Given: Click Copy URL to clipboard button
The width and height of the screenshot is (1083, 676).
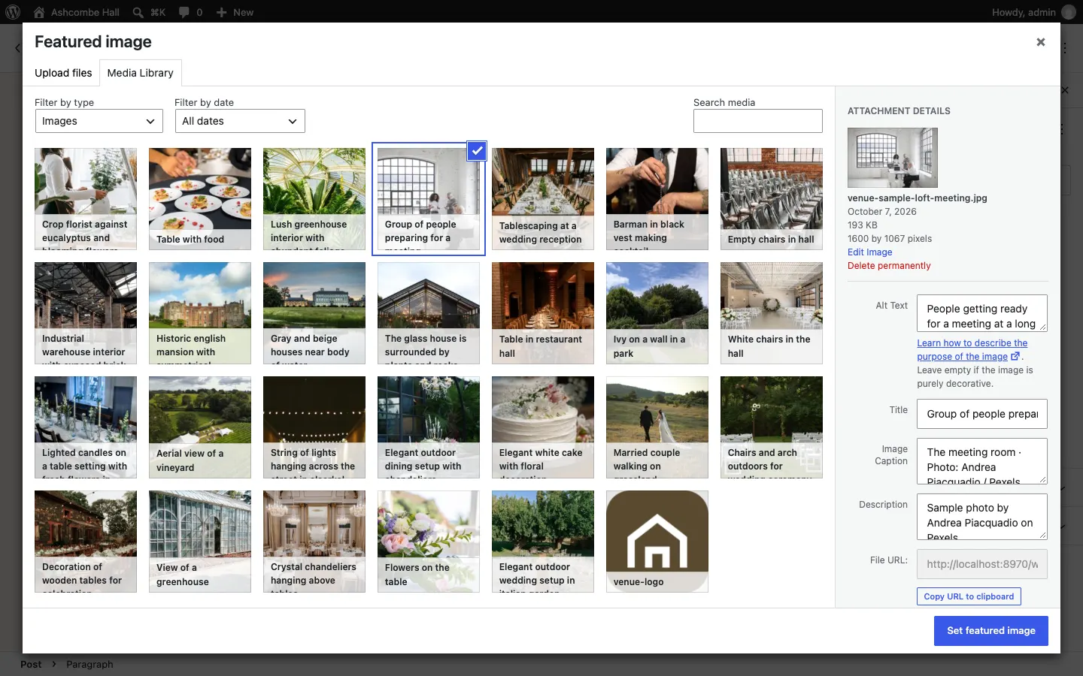Looking at the screenshot, I should (969, 596).
